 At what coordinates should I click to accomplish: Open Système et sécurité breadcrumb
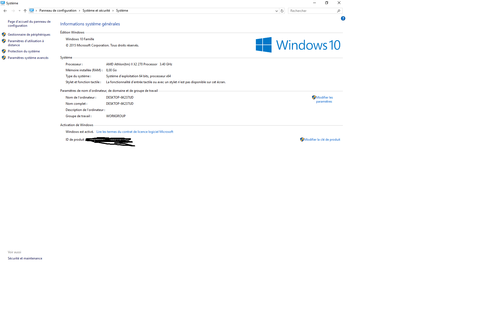(x=96, y=11)
